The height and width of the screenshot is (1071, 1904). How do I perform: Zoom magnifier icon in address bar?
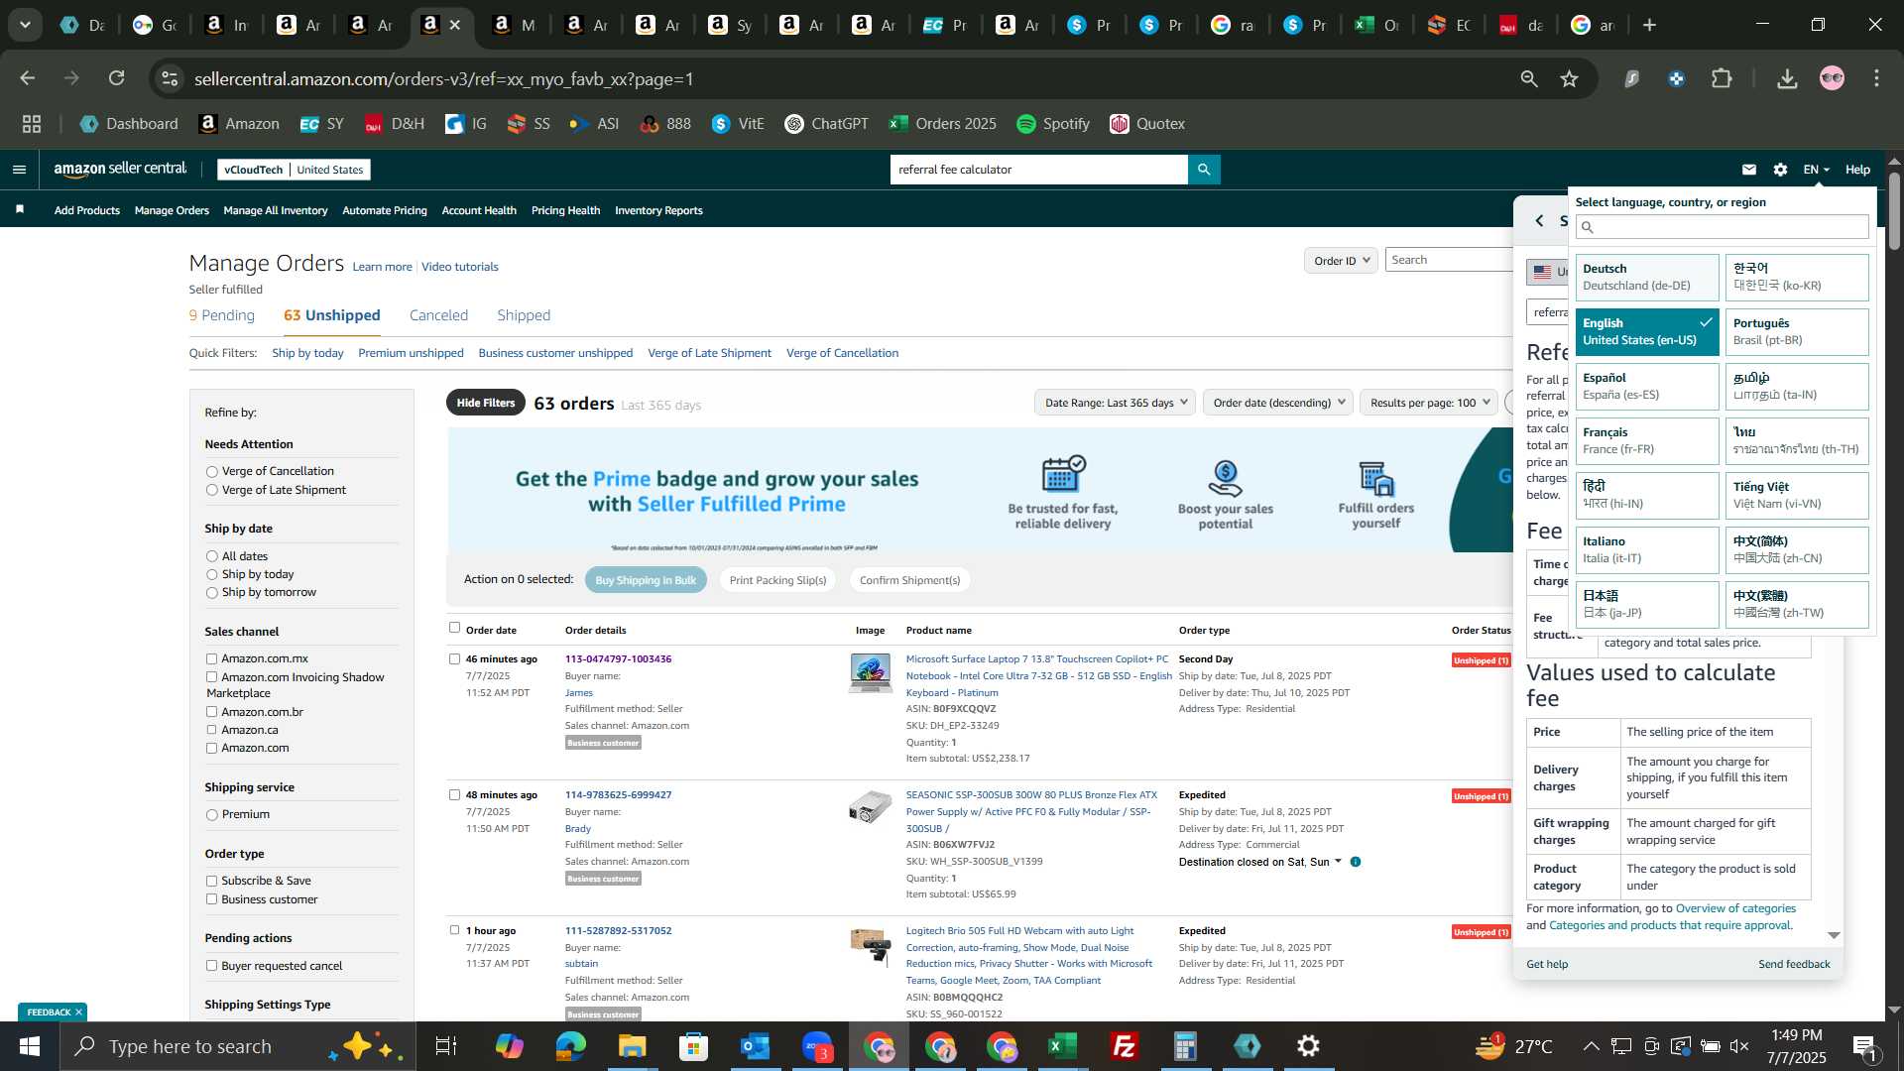[1529, 78]
